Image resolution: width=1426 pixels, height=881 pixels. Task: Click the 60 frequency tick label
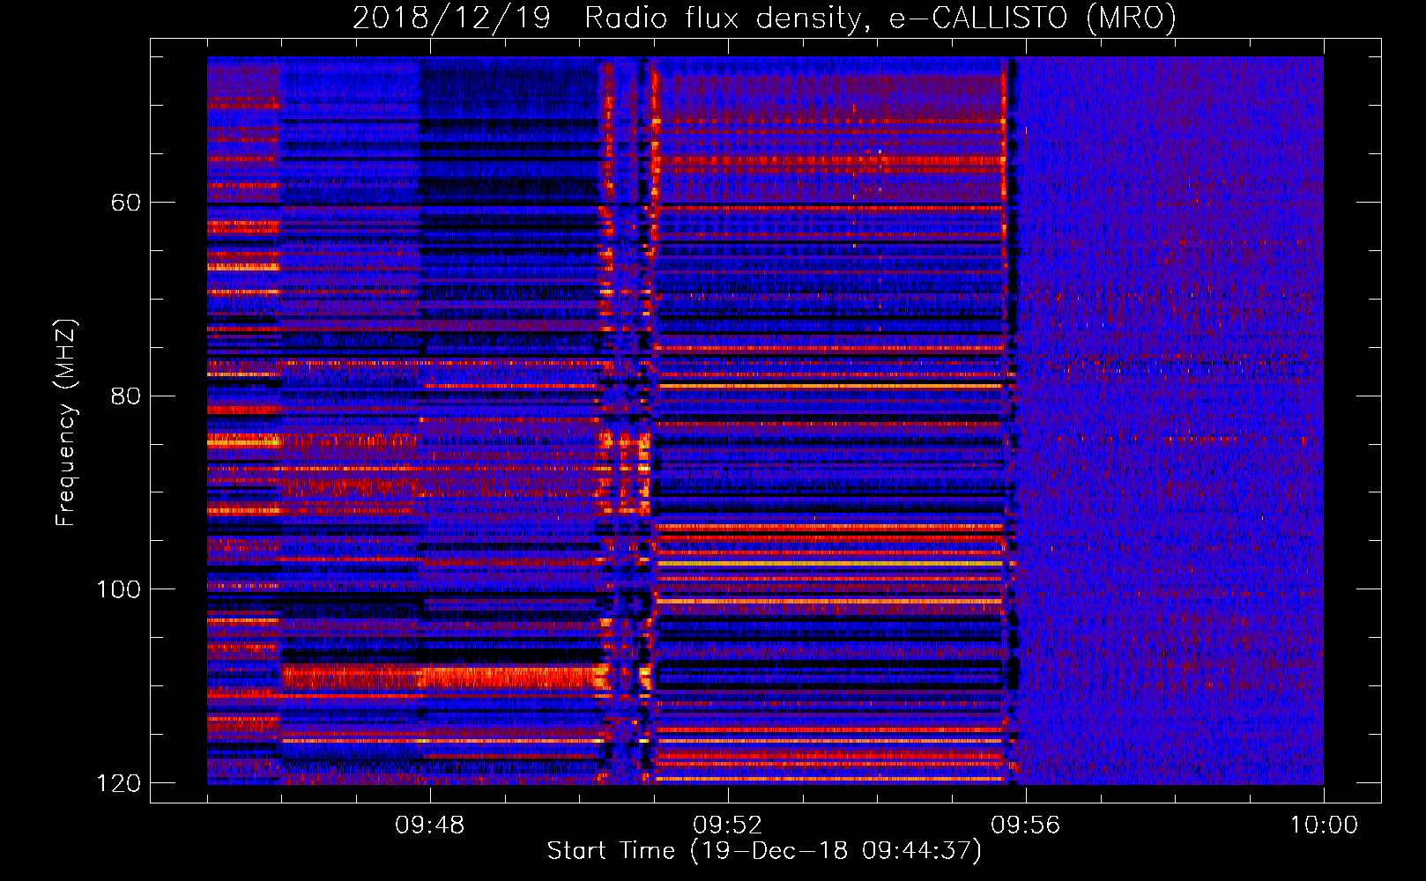[126, 203]
